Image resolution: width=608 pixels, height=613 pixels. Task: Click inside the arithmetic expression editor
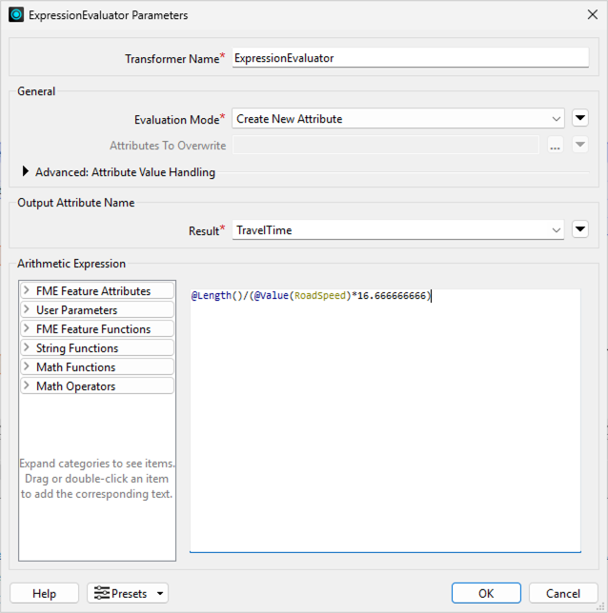(x=385, y=421)
